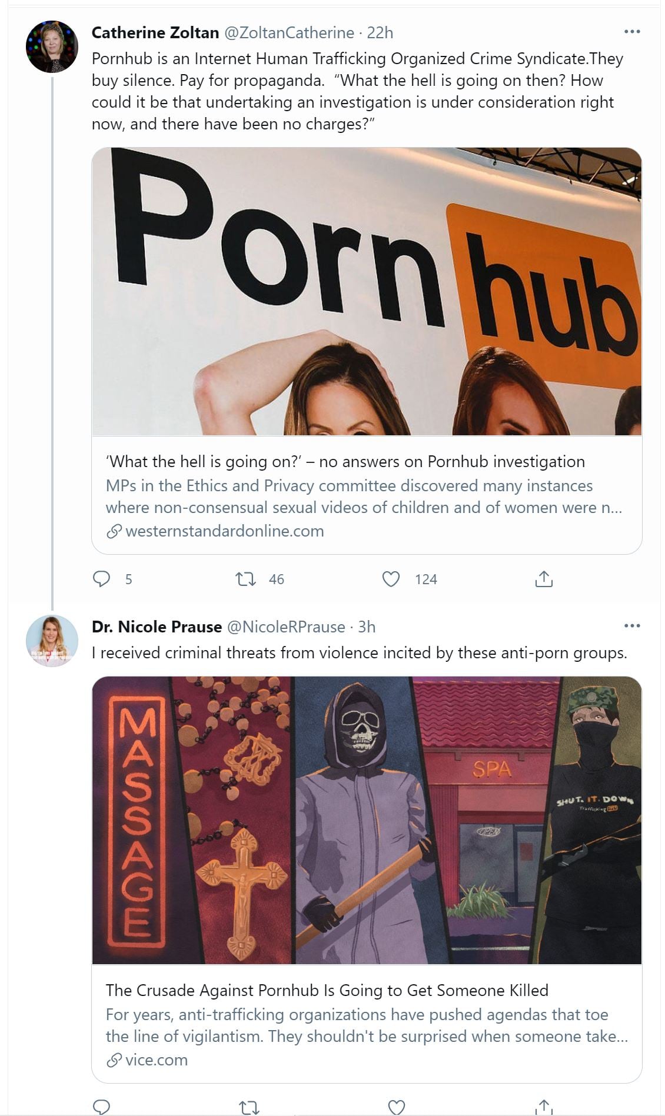Open Dr. Nicole Prause's profile avatar
Image resolution: width=665 pixels, height=1116 pixels.
point(52,641)
